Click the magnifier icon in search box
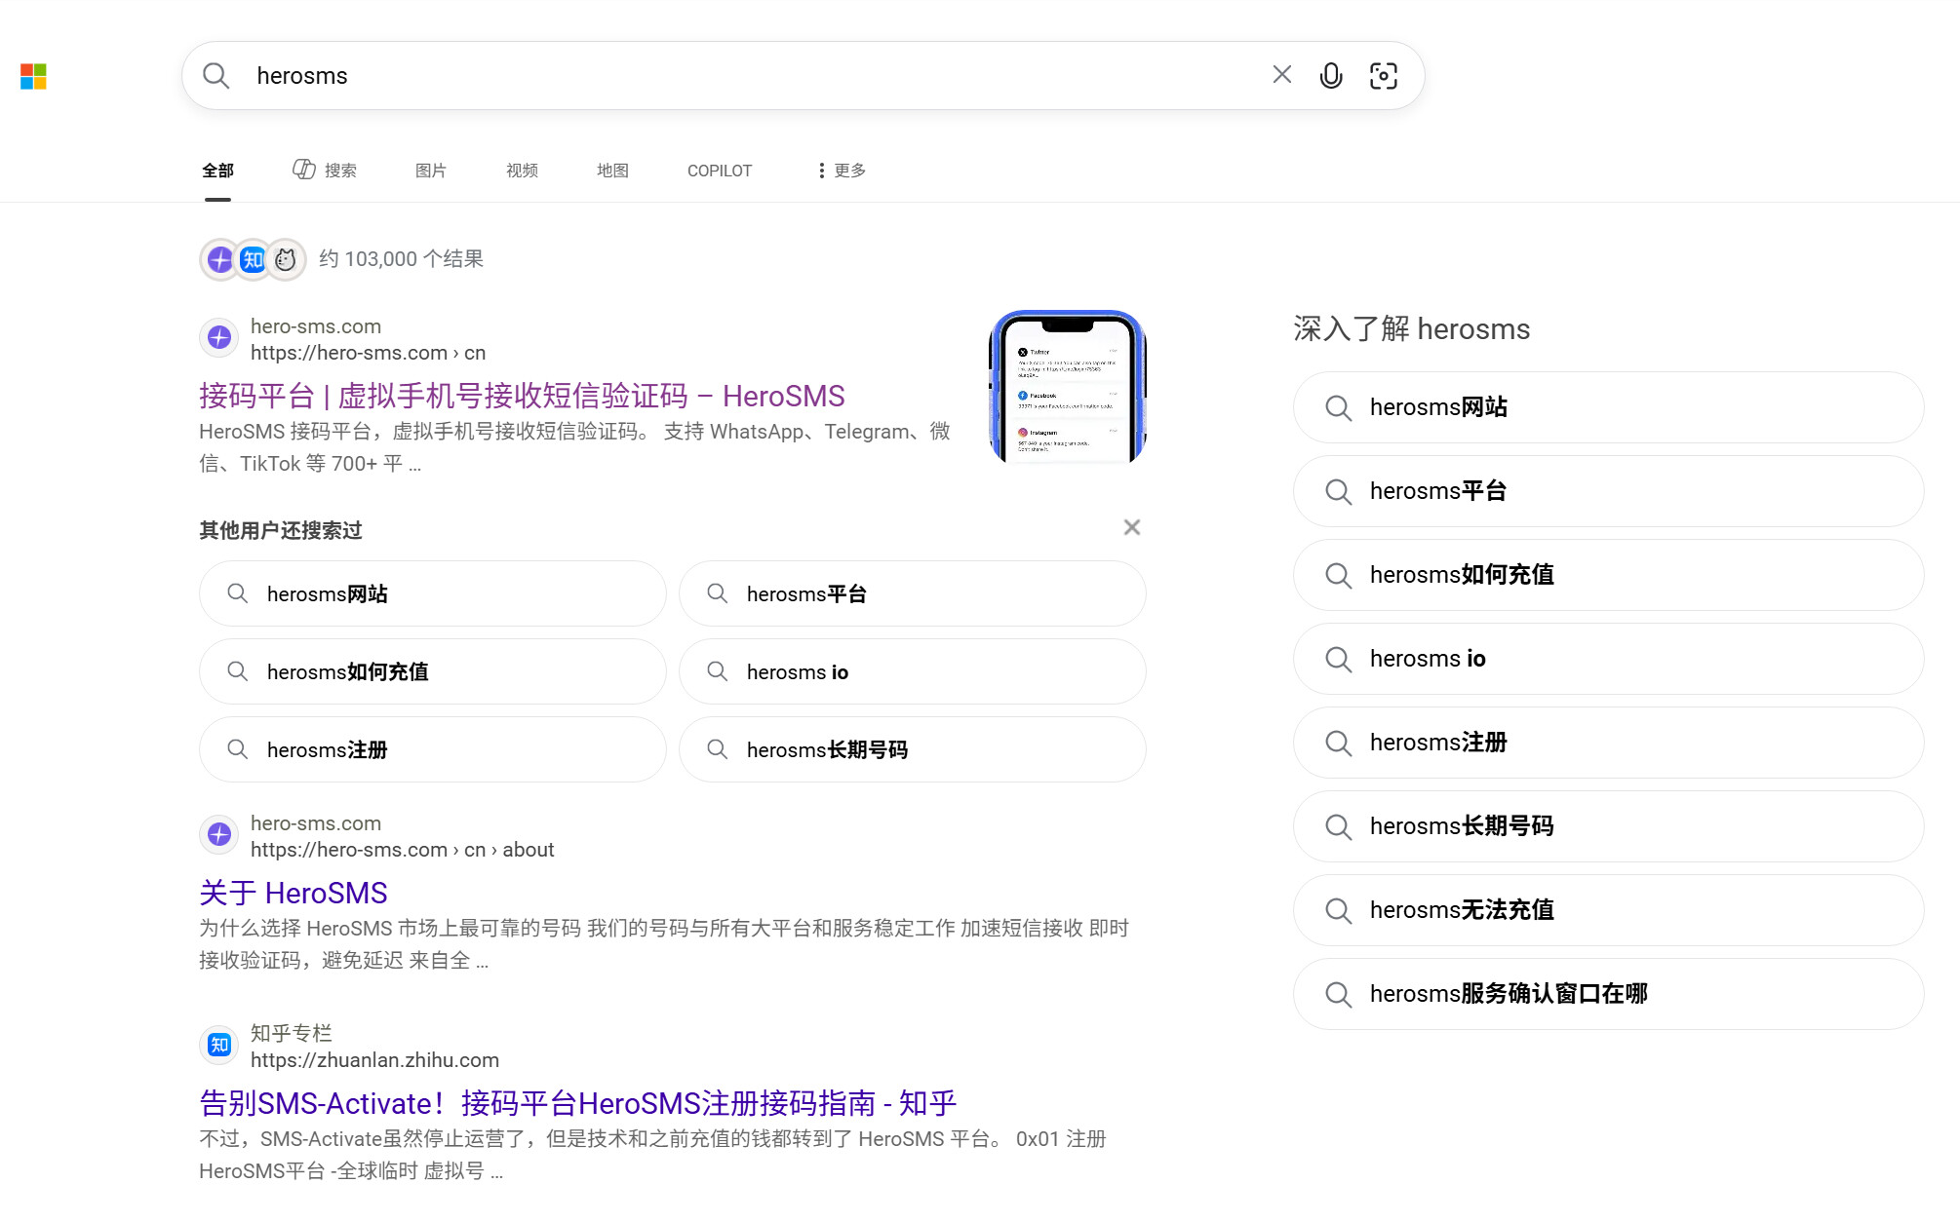 point(216,76)
